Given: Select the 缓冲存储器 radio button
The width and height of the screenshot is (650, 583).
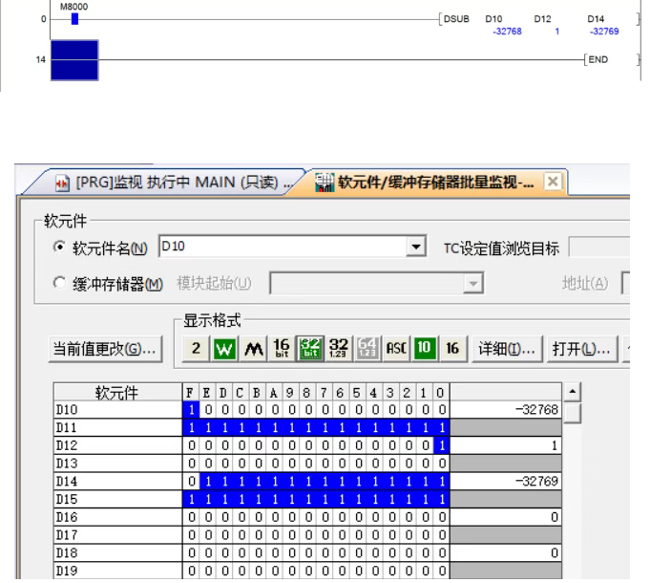Looking at the screenshot, I should point(59,284).
